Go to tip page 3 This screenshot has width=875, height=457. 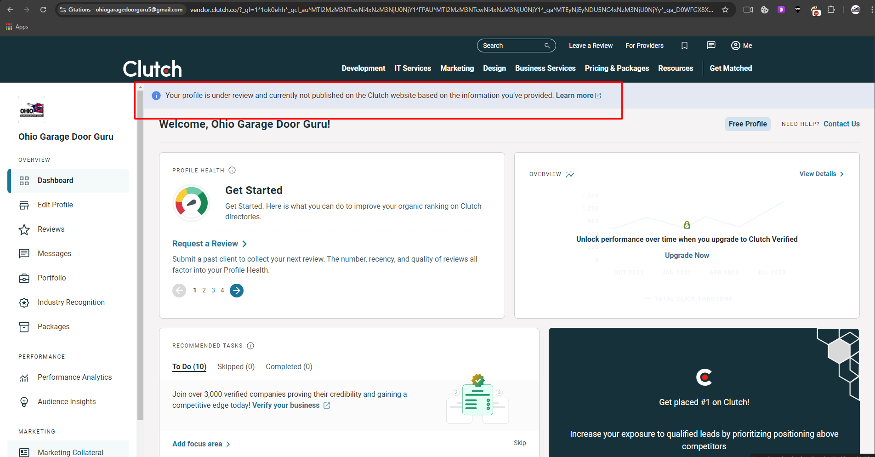[213, 290]
